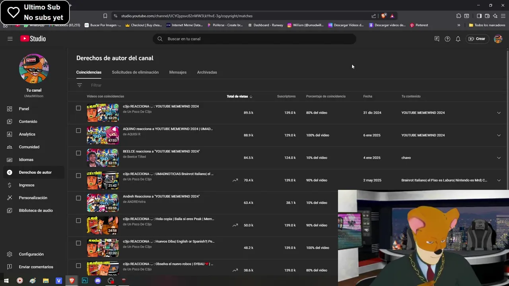Viewport: 509px width, 286px height.
Task: Click the Brave Shields lion icon
Action: [383, 16]
